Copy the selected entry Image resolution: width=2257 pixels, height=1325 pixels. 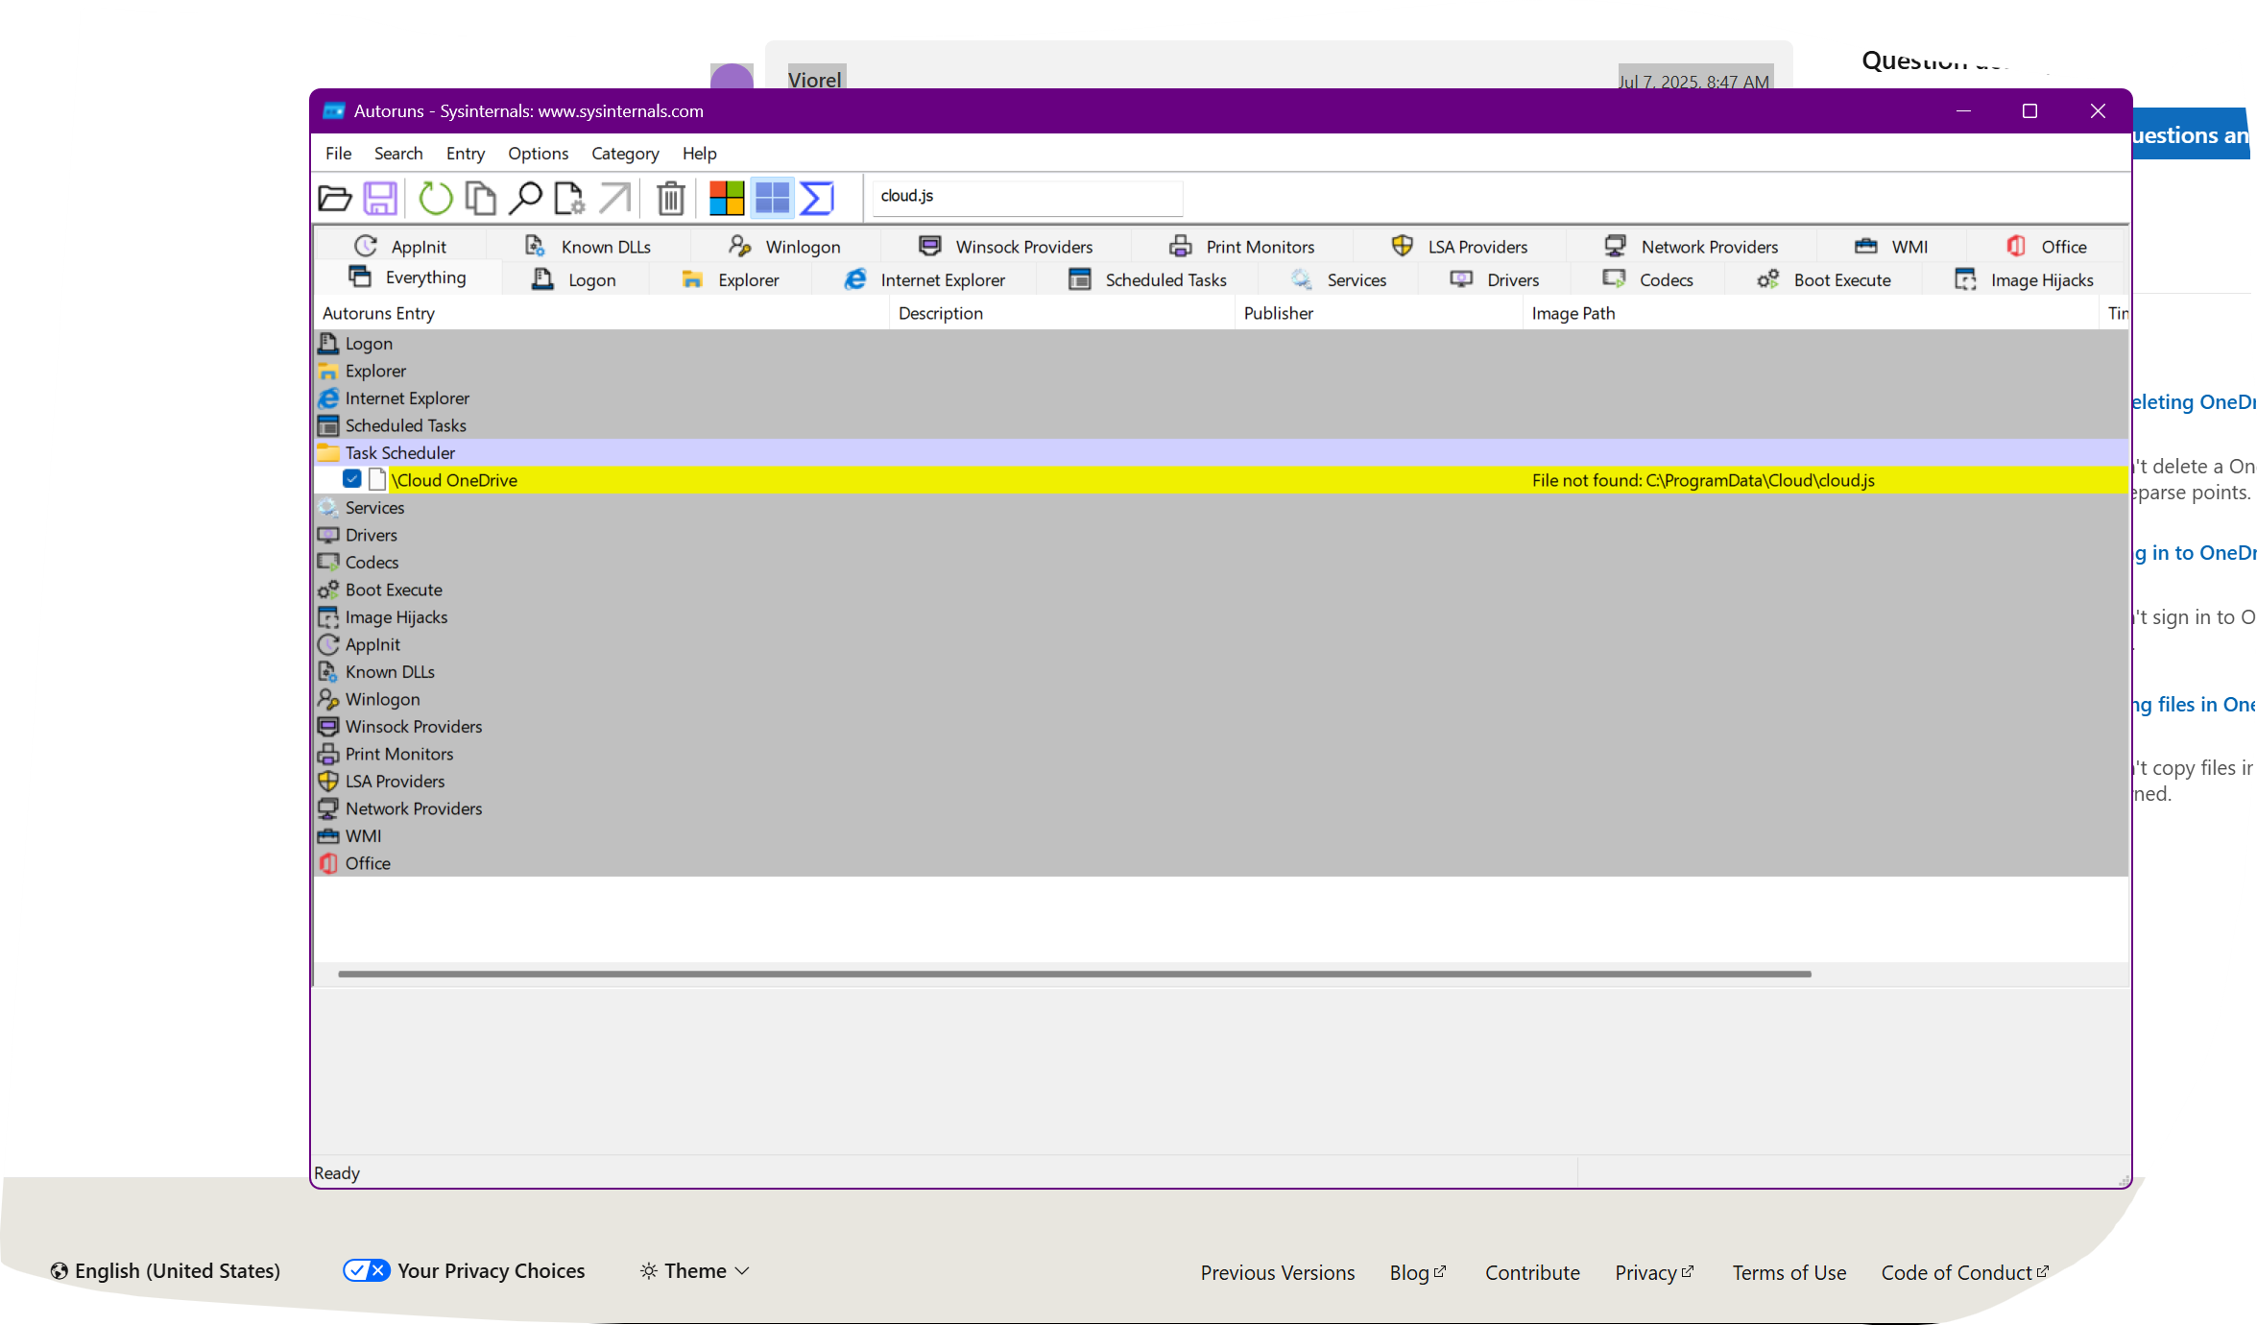click(480, 198)
